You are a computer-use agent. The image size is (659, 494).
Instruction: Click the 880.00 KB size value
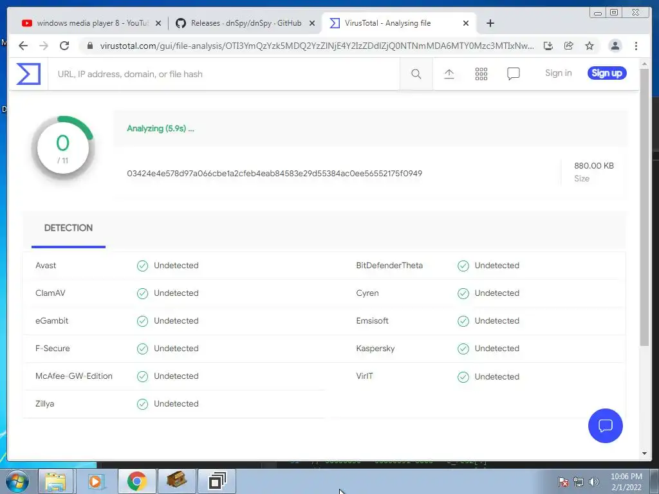click(x=594, y=166)
